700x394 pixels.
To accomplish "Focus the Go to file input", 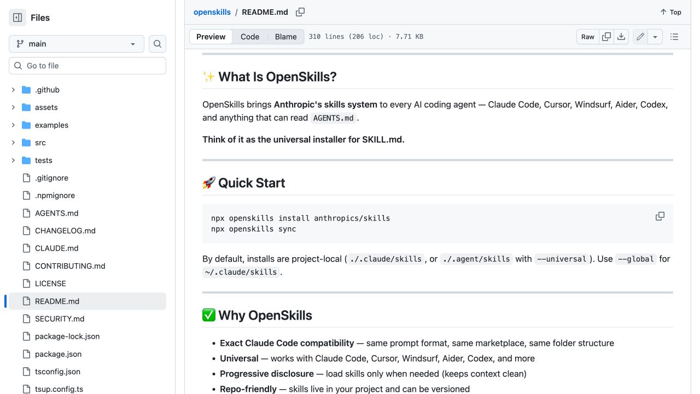I will [x=87, y=66].
